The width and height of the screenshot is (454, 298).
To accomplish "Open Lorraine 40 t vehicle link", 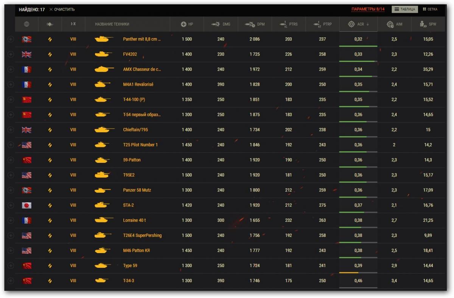I will pos(134,221).
